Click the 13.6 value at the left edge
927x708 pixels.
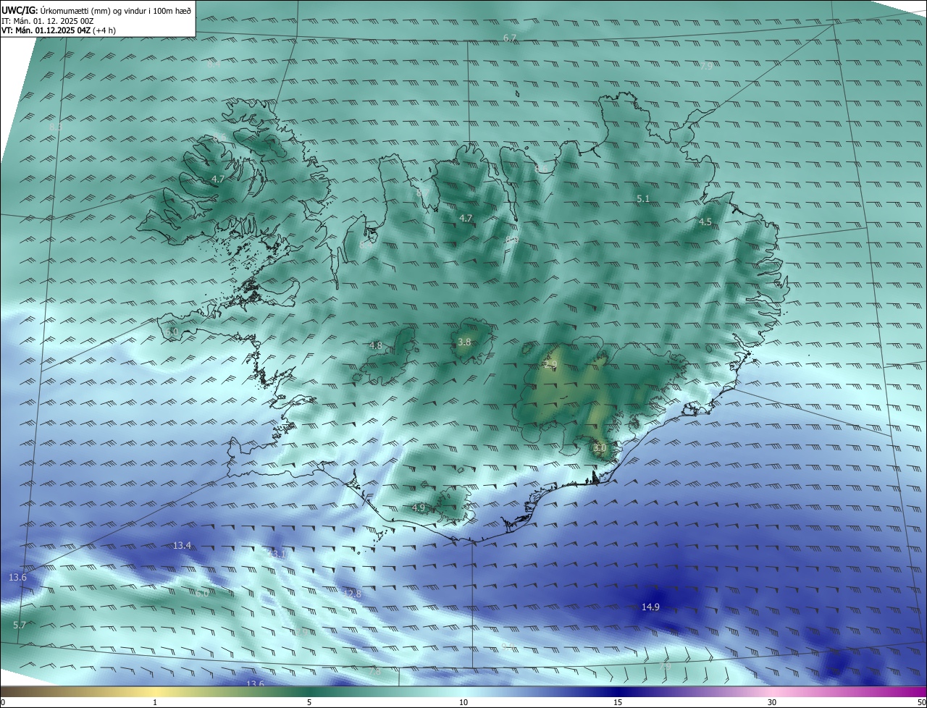[x=17, y=577]
